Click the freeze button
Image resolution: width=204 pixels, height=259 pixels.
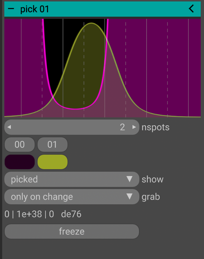pos(71,231)
